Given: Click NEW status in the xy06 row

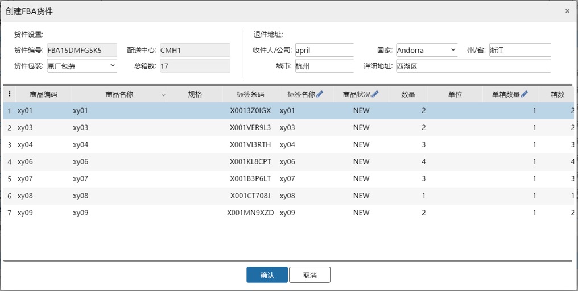Looking at the screenshot, I should 361,161.
